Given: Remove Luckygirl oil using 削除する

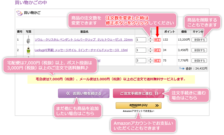Looking at the screenshot, I should coord(199,50).
